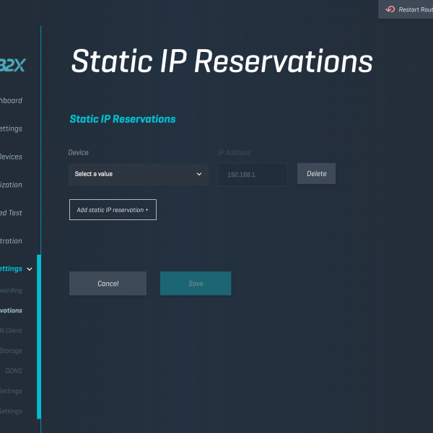Viewport: 433px width, 433px height.
Task: Open Devices page from the sidebar
Action: [x=11, y=157]
